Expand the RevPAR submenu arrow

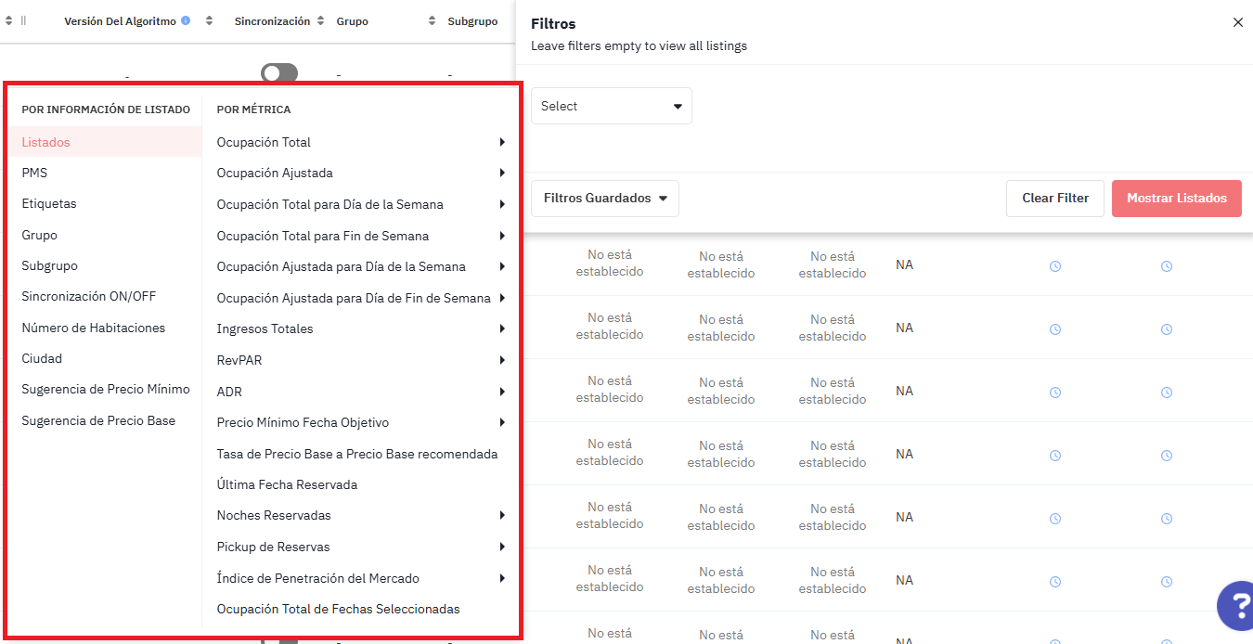point(501,360)
